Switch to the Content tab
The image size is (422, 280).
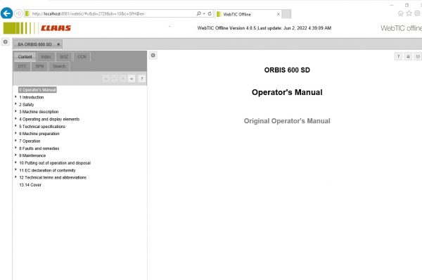[25, 57]
